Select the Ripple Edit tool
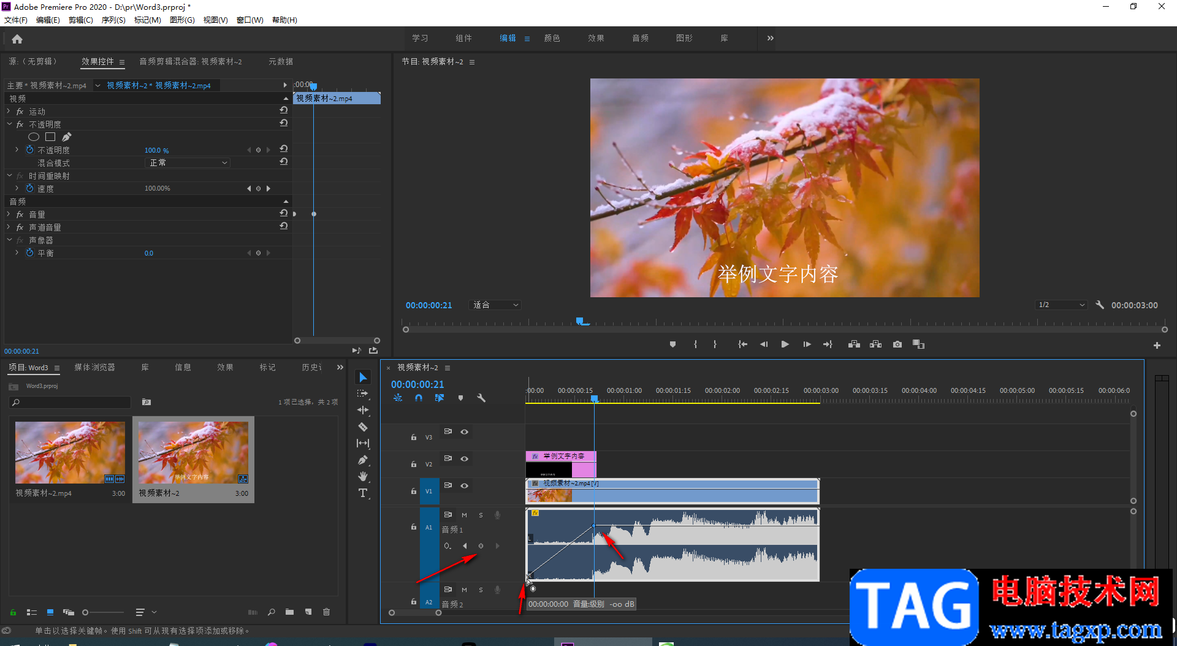This screenshot has height=646, width=1177. [x=363, y=410]
